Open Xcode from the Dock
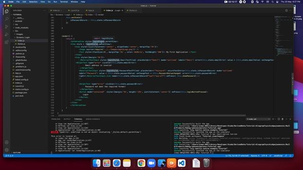 161,163
